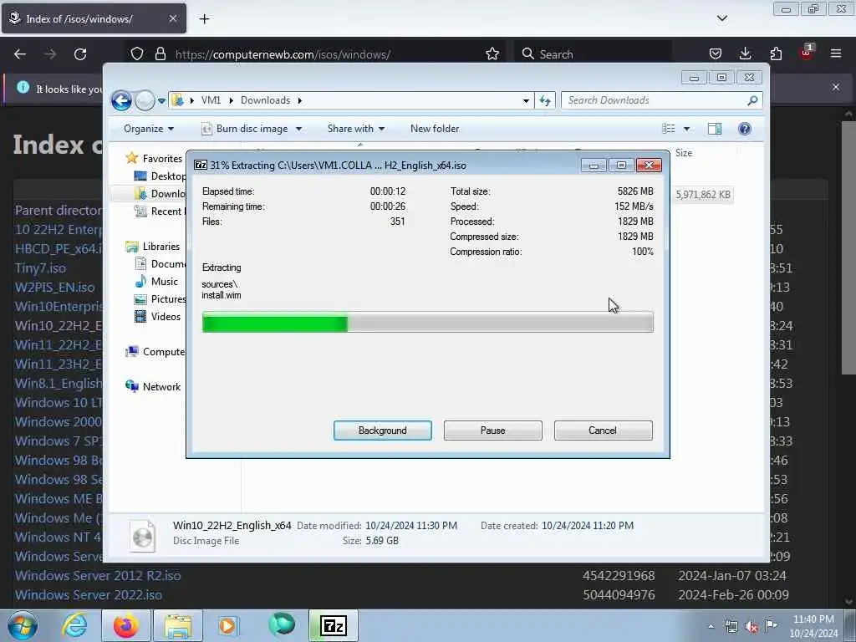
Task: Open the Windows Start menu
Action: (23, 625)
